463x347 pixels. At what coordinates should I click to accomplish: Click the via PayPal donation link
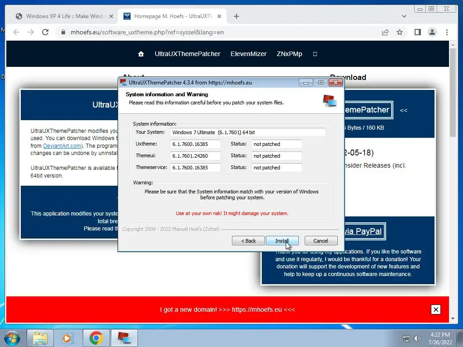point(364,231)
